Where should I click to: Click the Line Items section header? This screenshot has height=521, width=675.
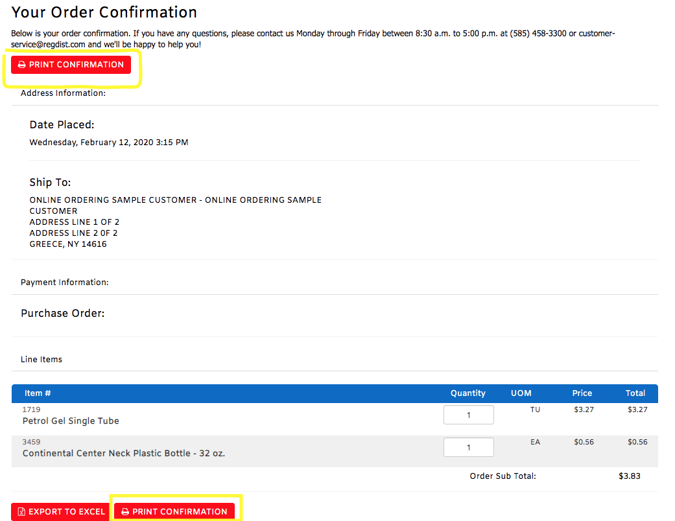[41, 359]
